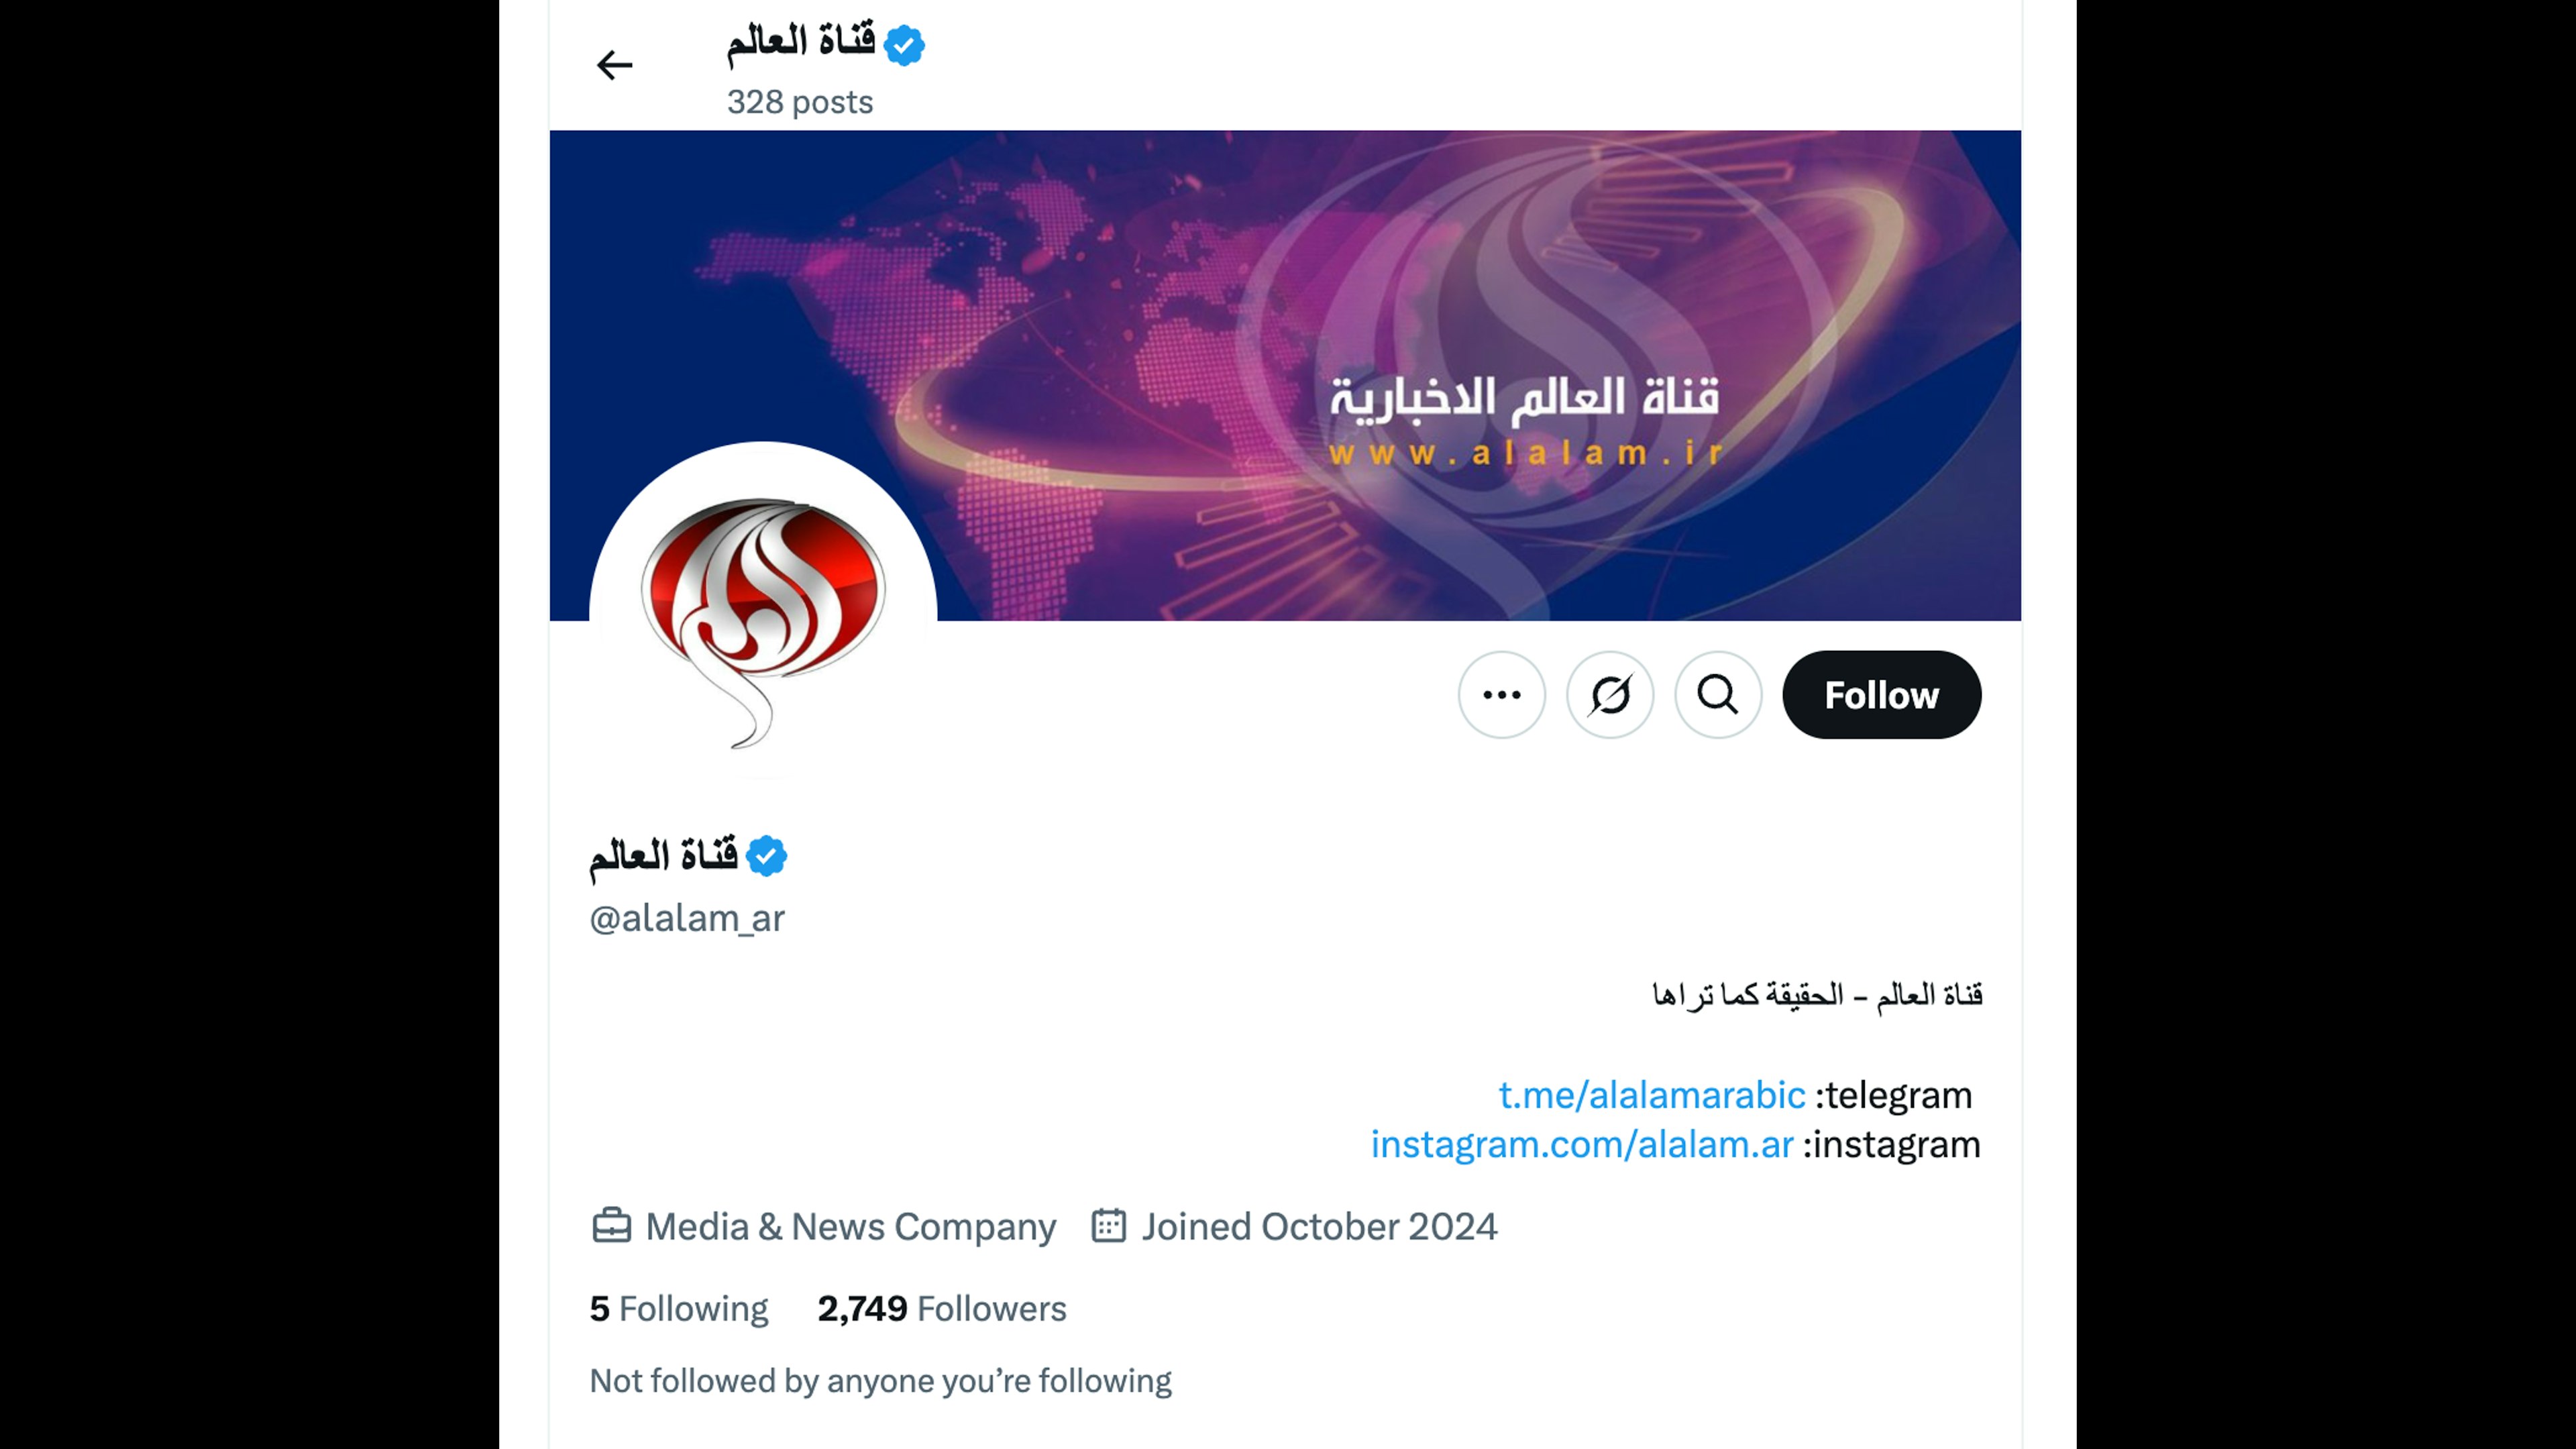Image resolution: width=2576 pixels, height=1449 pixels.
Task: Click the @alalam_ar handle text
Action: [x=687, y=918]
